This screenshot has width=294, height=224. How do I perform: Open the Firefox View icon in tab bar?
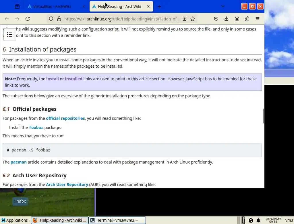coord(17,7)
